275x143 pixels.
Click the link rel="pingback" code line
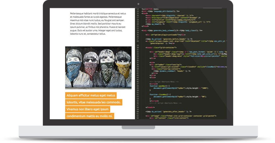click(178, 22)
